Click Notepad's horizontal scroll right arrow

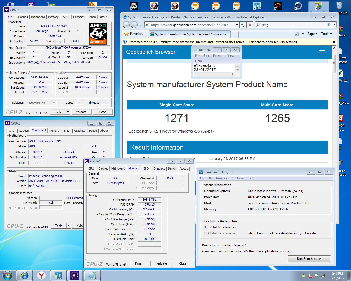point(233,74)
